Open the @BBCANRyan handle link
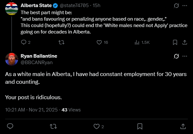 [x=36, y=62]
